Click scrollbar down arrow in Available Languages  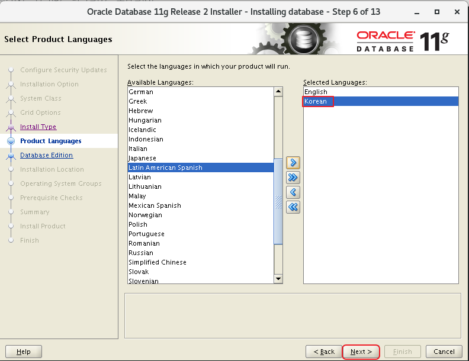click(278, 279)
